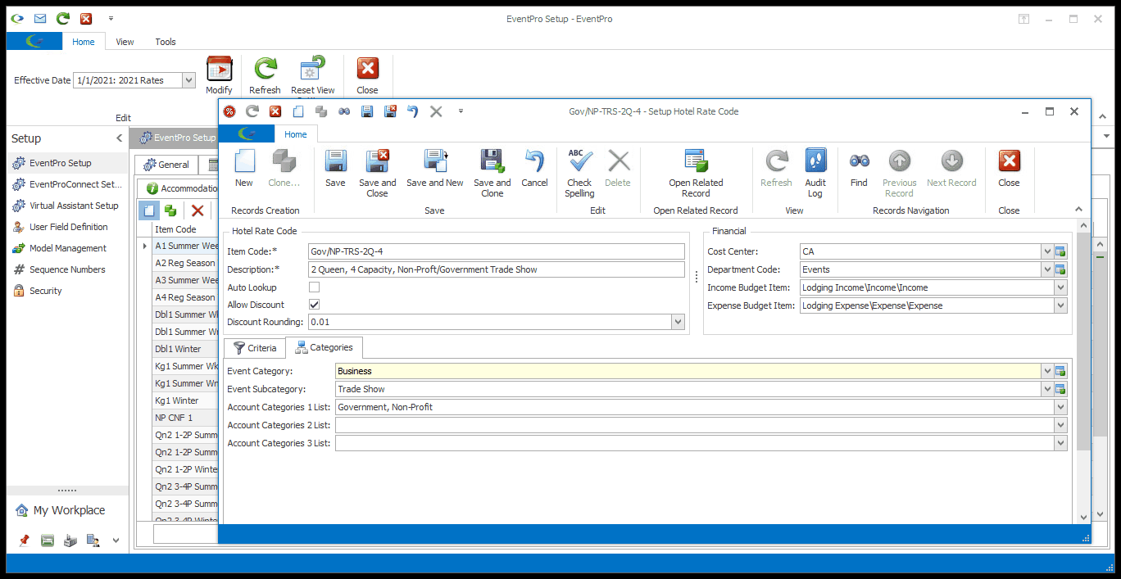
Task: Expand navigation footer overflow chevron
Action: (x=116, y=541)
